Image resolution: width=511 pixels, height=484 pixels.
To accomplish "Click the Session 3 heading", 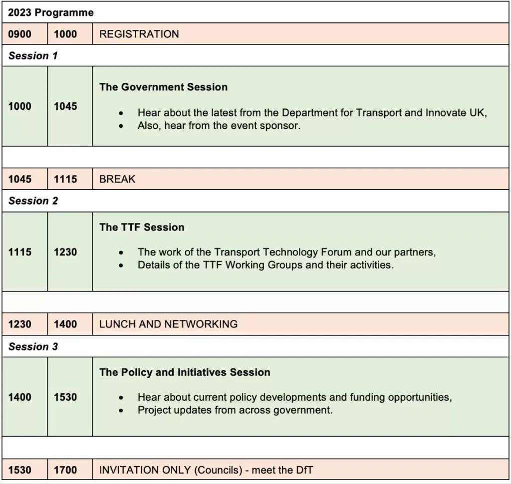I will coord(33,346).
